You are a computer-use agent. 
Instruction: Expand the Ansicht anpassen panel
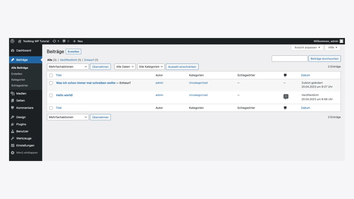point(307,47)
